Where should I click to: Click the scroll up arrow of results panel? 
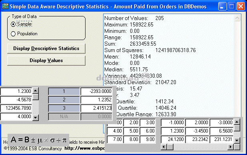(x=237, y=18)
